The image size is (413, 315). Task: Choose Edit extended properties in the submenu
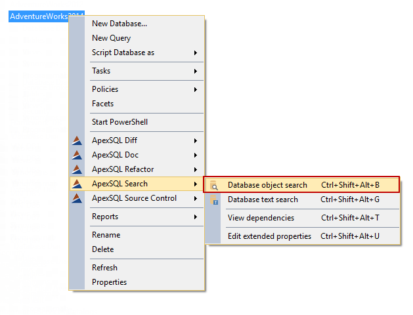303,236
